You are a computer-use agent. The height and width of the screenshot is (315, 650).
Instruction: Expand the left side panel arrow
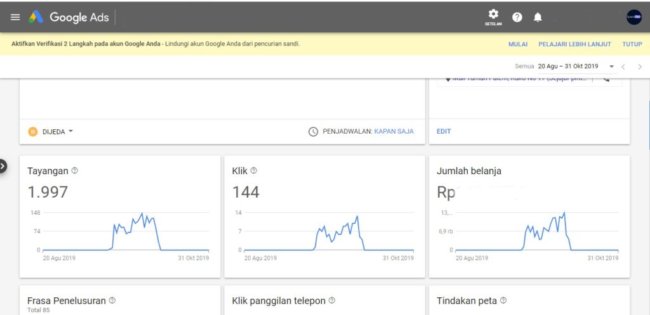pyautogui.click(x=3, y=166)
